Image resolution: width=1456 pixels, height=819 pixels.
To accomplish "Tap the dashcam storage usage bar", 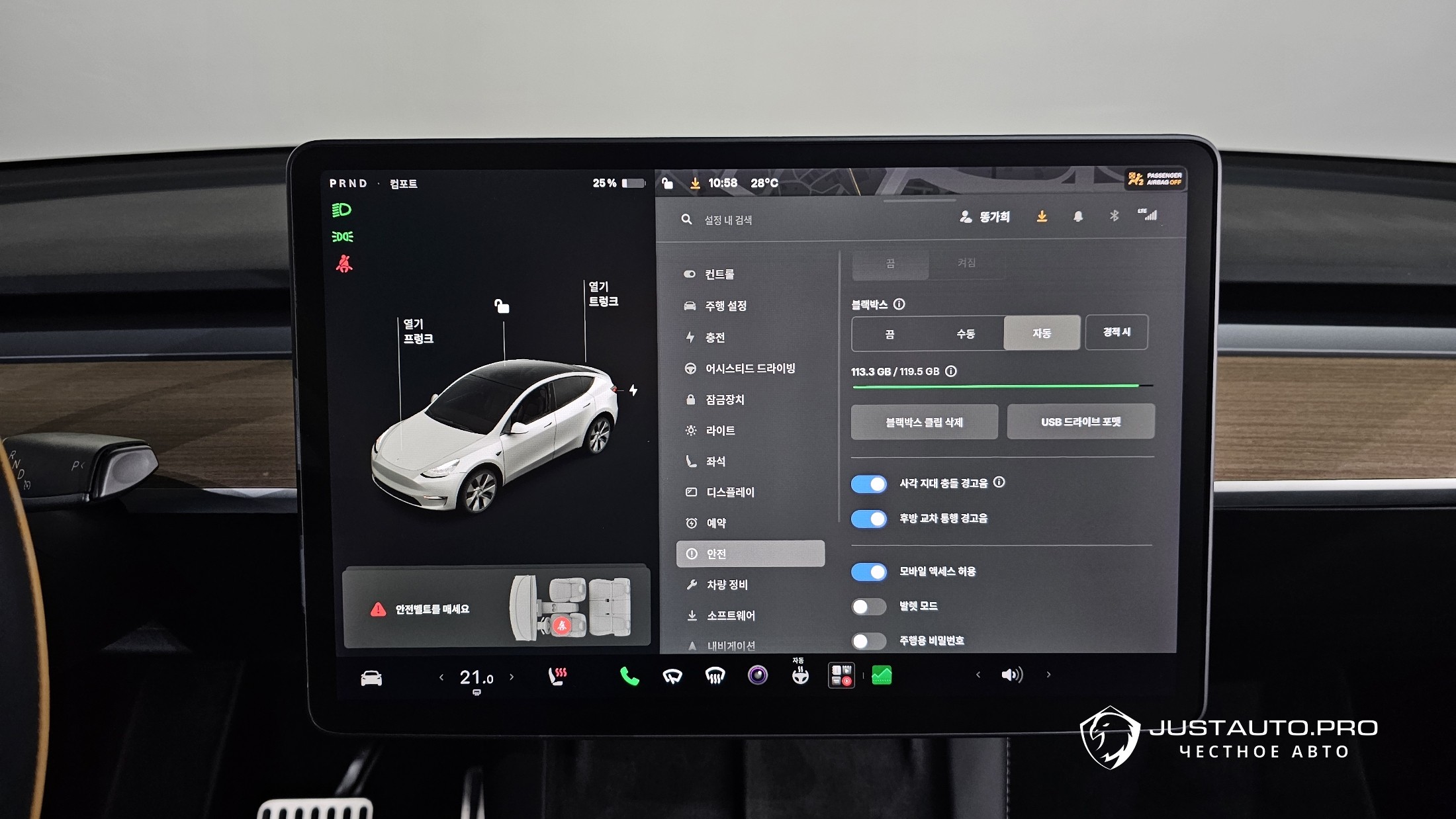I will coord(1003,386).
